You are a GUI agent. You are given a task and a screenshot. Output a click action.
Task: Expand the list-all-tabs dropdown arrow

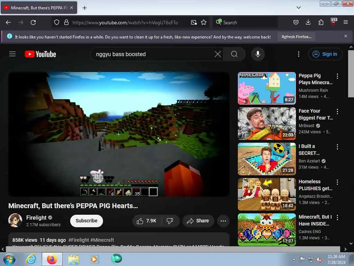click(x=298, y=8)
